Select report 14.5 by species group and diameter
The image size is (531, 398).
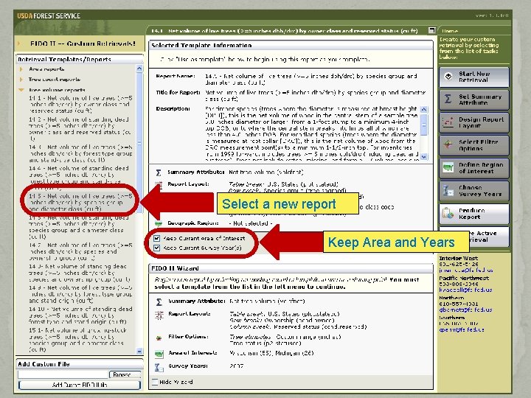(x=80, y=203)
